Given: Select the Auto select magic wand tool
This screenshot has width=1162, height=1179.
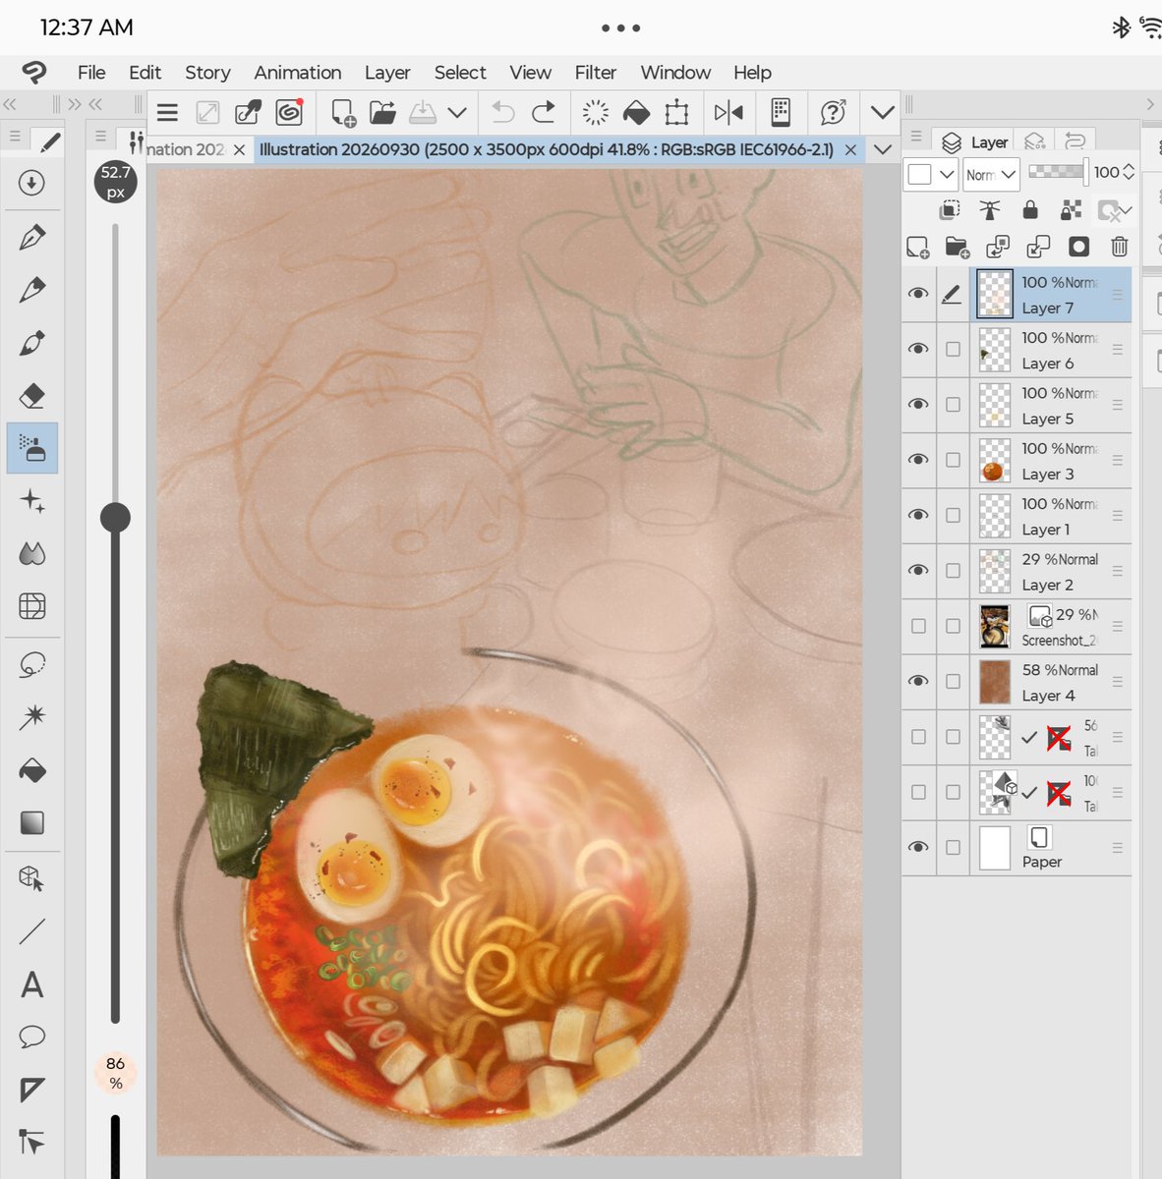Looking at the screenshot, I should click(32, 717).
